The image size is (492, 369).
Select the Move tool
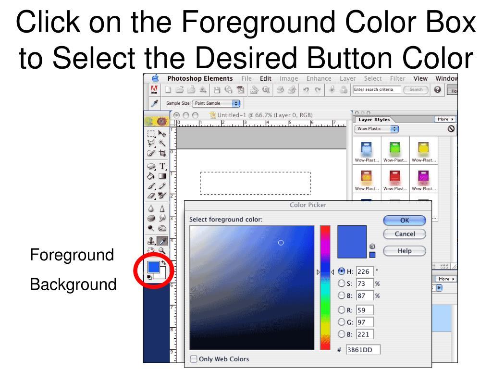162,134
